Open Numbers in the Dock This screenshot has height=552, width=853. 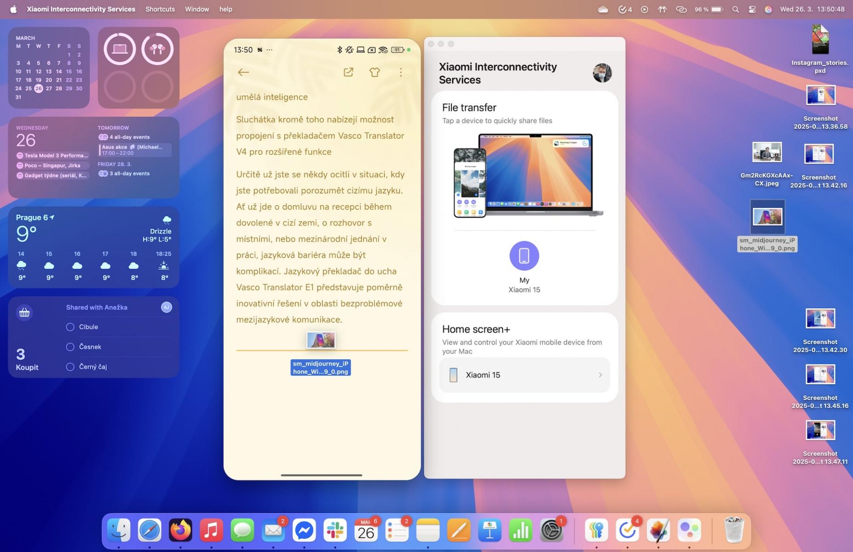[520, 530]
